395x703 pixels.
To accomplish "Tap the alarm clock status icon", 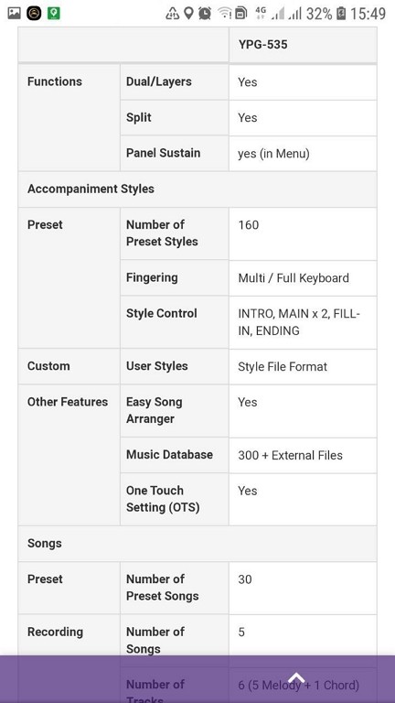I will point(205,14).
